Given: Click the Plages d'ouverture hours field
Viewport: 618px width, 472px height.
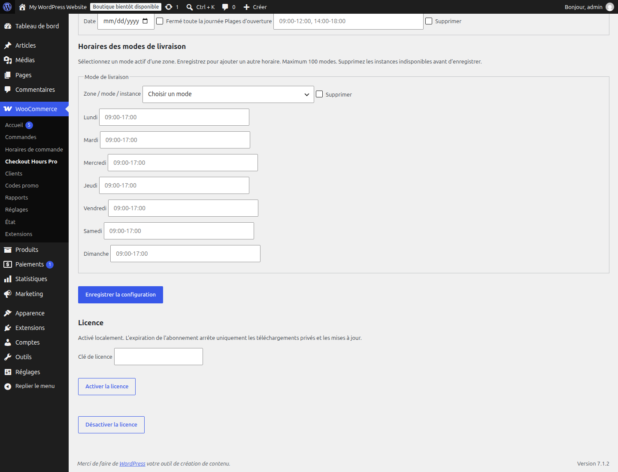Looking at the screenshot, I should (x=348, y=21).
